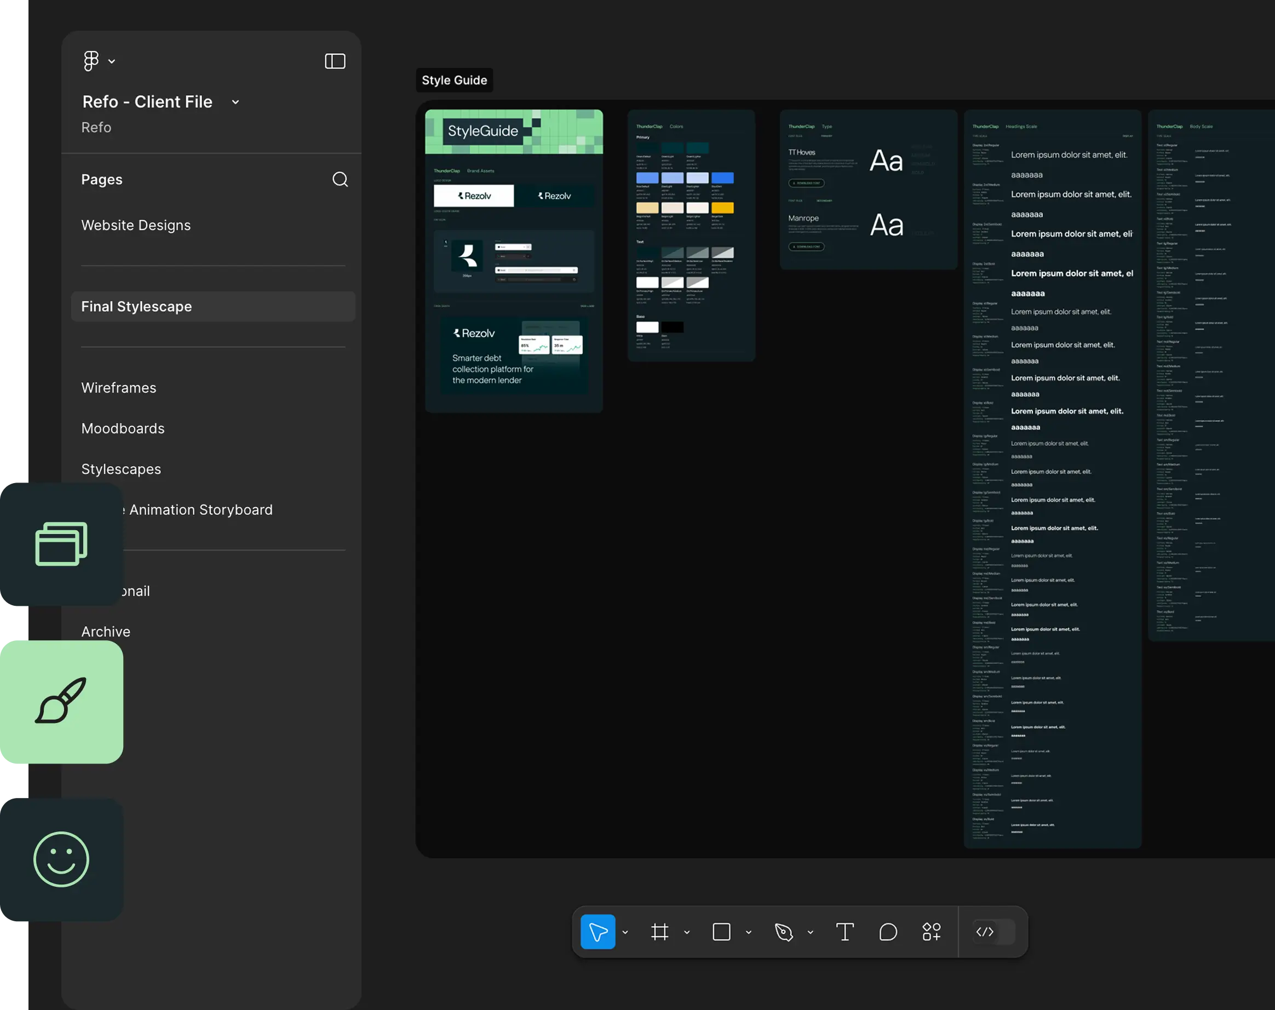
Task: Select the Pen tool
Action: 784,932
